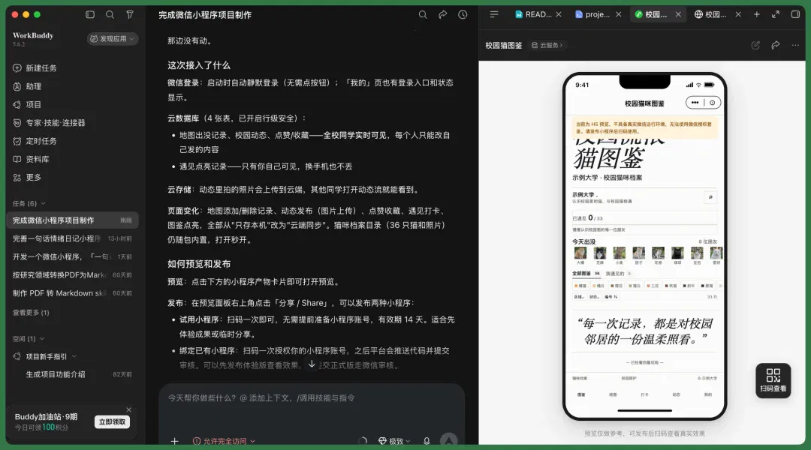The width and height of the screenshot is (811, 450).
Task: Close the READ... tab
Action: point(559,14)
